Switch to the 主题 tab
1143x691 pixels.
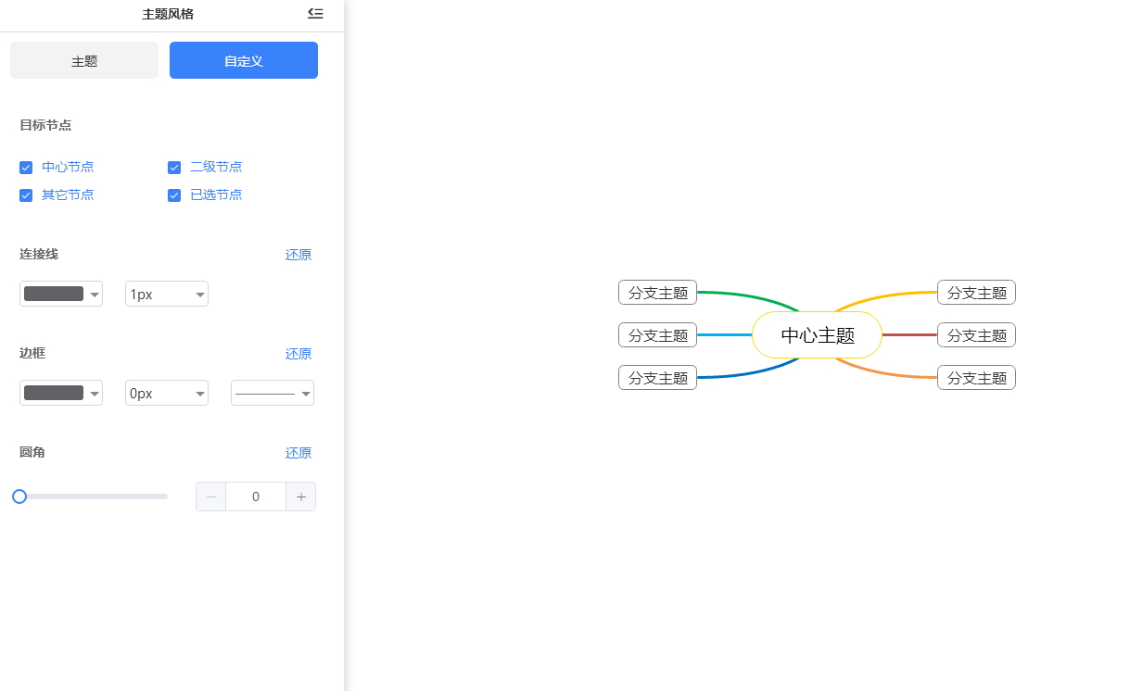84,59
